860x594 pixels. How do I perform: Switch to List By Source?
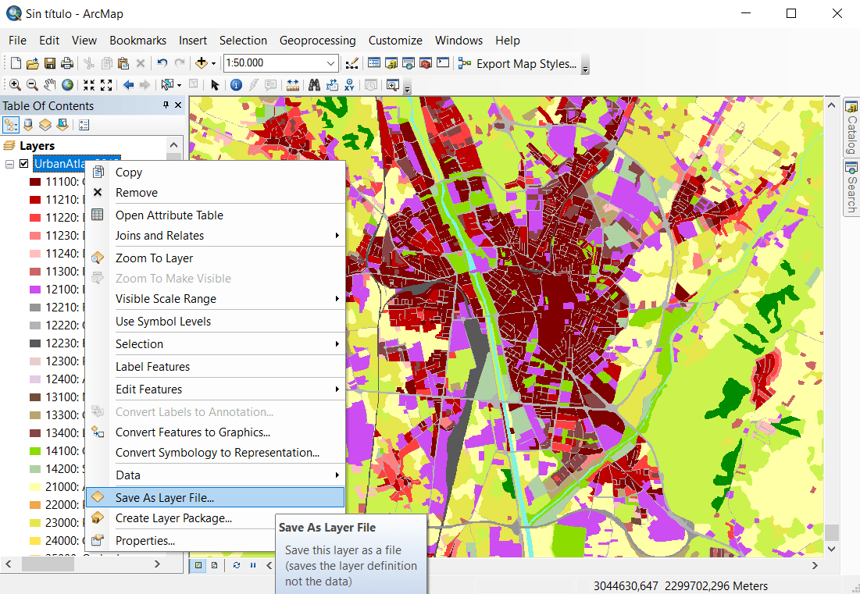point(28,125)
